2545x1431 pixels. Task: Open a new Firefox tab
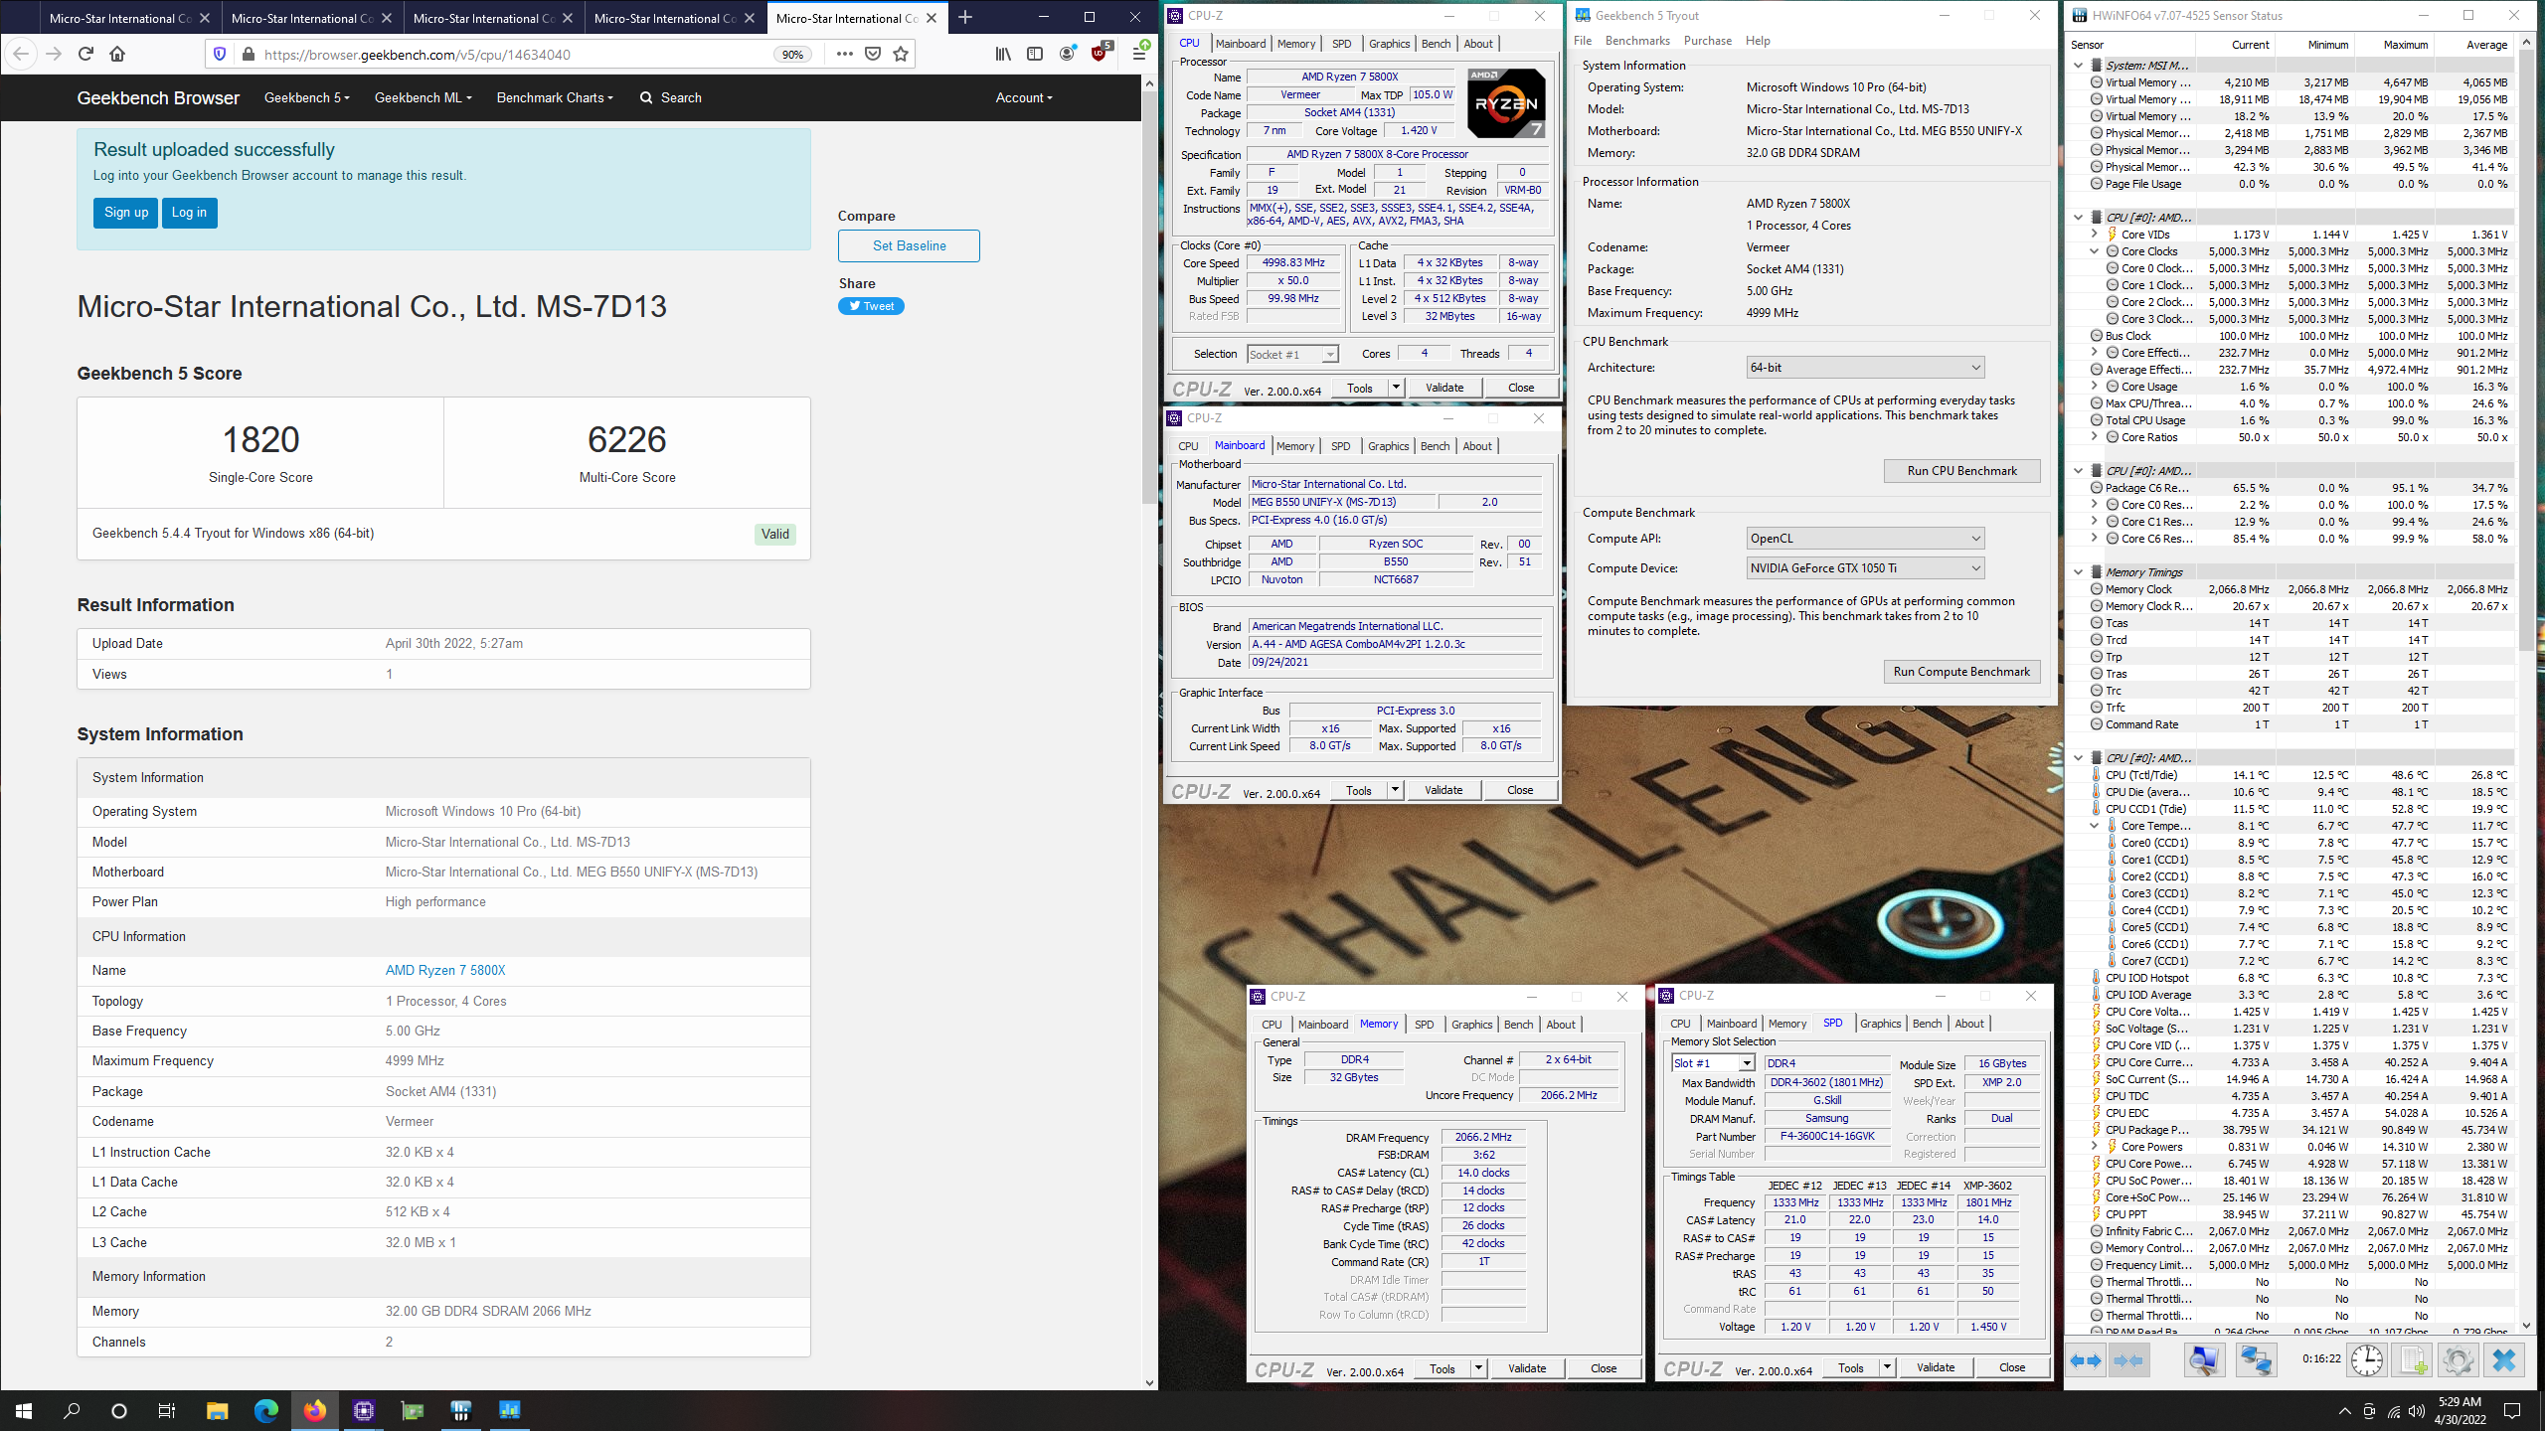pos(965,18)
